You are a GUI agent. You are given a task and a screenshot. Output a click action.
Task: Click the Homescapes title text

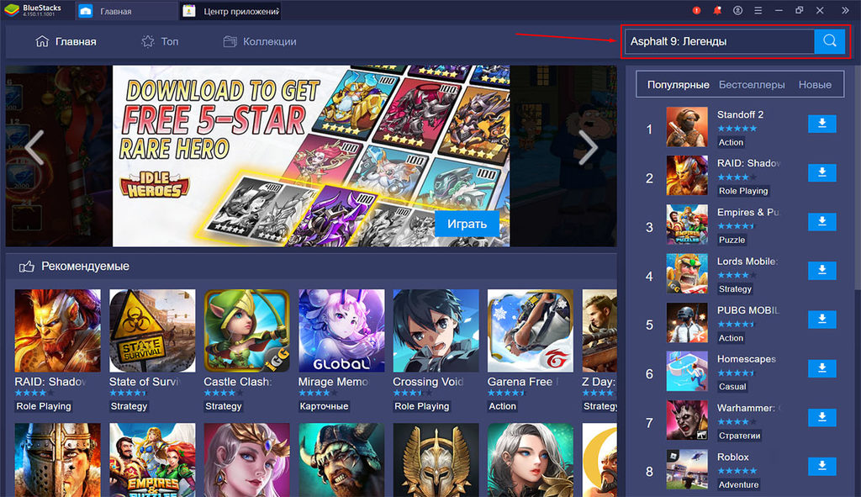pyautogui.click(x=747, y=359)
